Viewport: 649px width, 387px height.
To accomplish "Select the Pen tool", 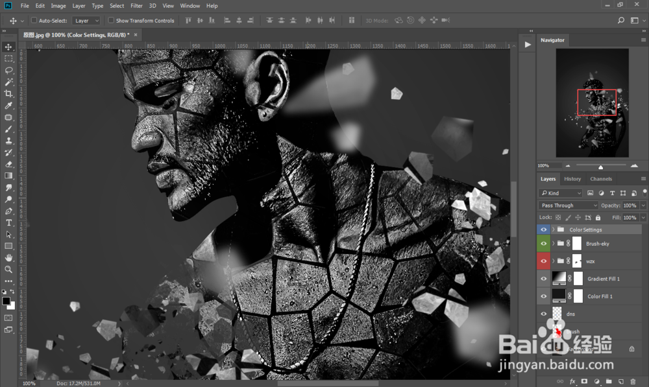I will (8, 211).
